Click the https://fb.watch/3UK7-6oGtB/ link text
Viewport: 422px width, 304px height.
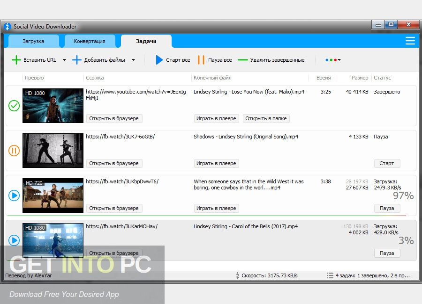tap(121, 137)
